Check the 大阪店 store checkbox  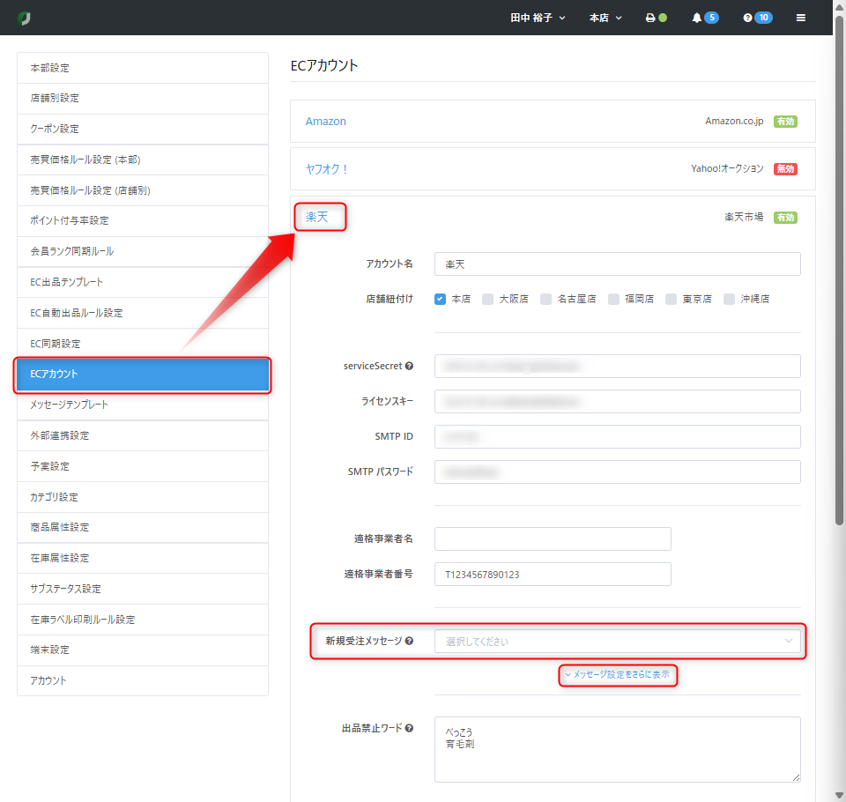tap(487, 299)
